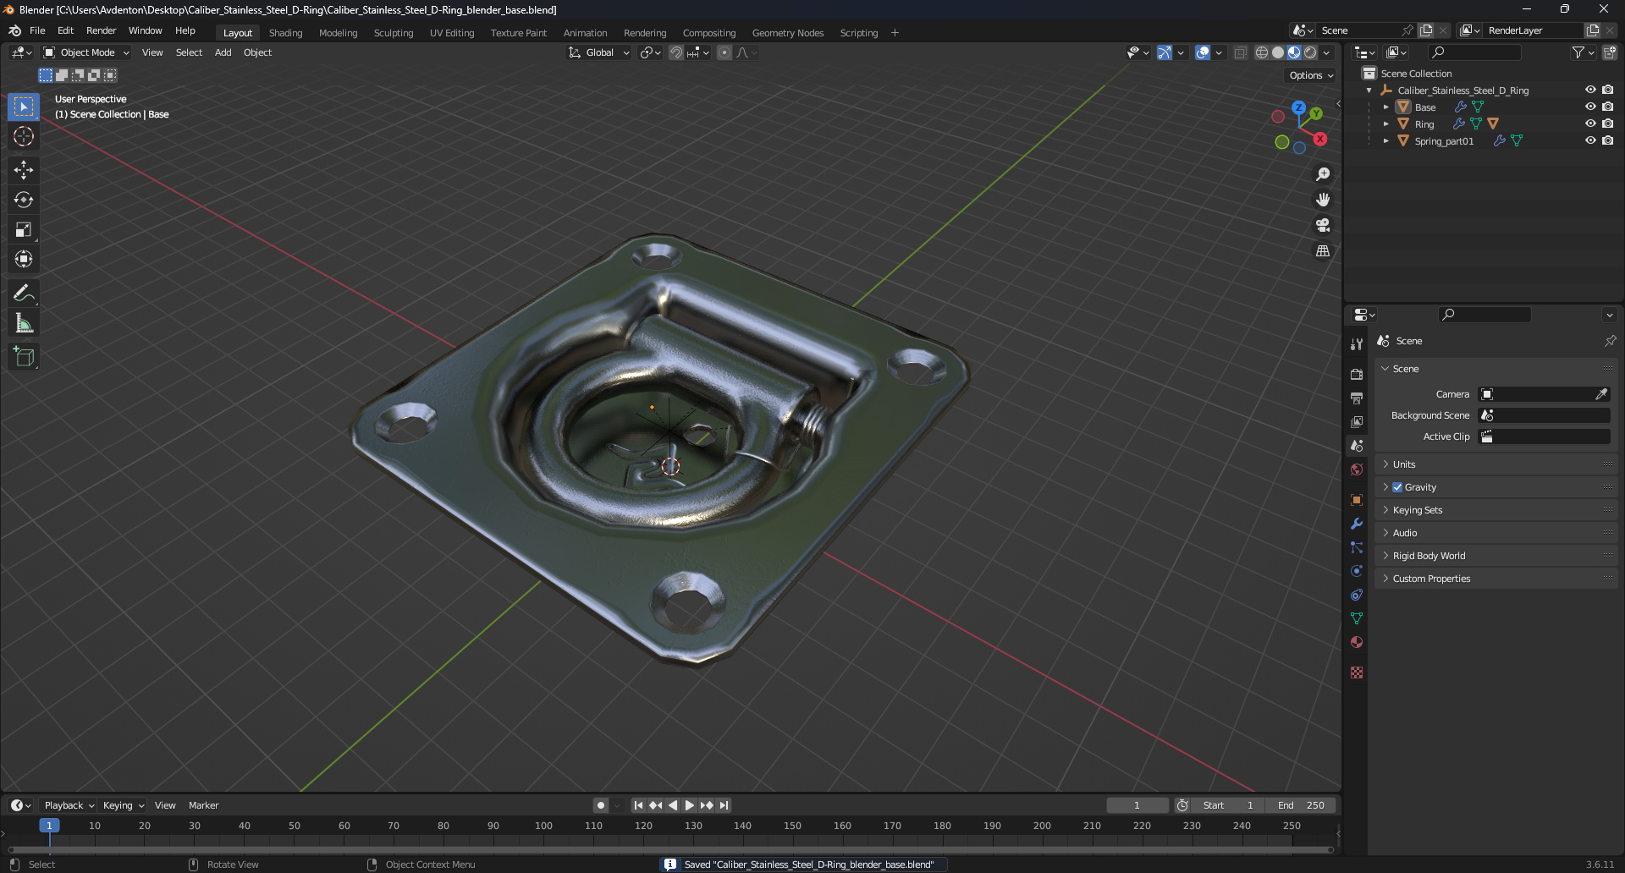Select the Scale tool
This screenshot has width=1625, height=873.
[x=24, y=229]
